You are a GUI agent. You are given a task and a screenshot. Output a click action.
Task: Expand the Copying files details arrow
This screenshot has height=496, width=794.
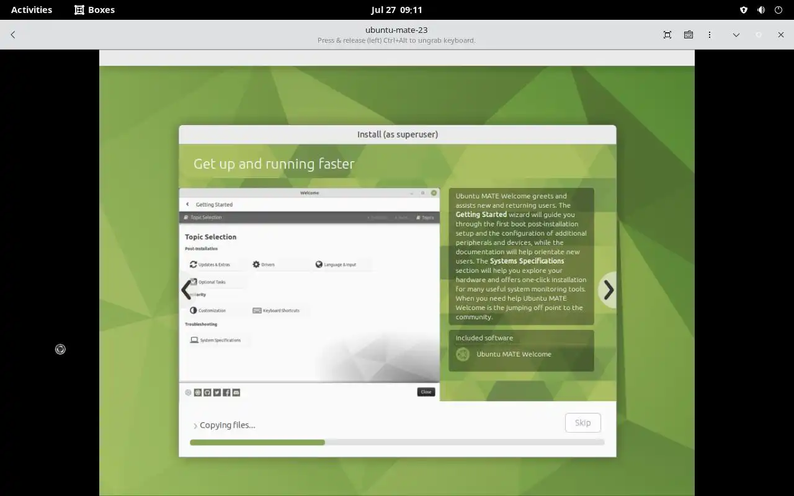coord(195,426)
